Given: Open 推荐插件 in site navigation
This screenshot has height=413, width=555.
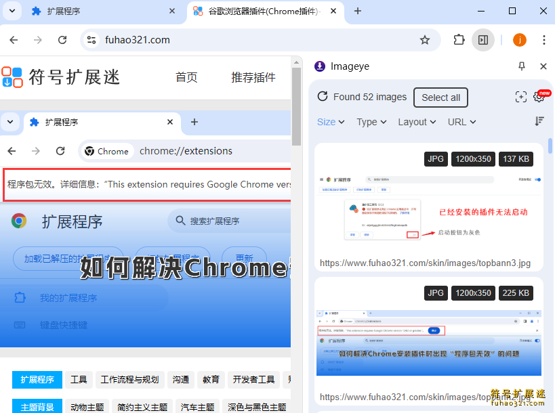Looking at the screenshot, I should coord(253,77).
